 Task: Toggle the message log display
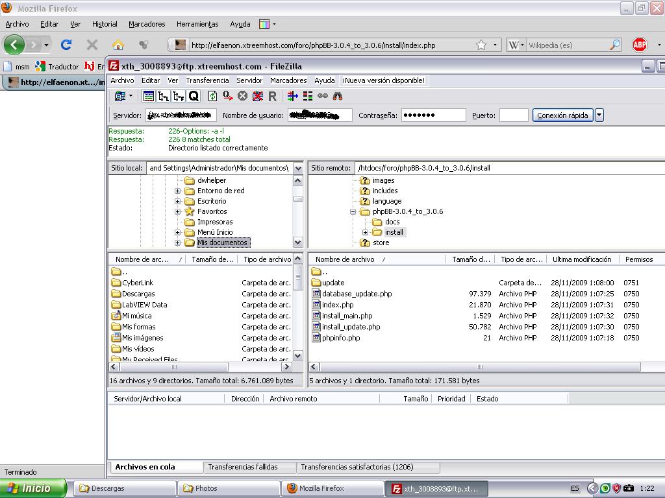149,96
